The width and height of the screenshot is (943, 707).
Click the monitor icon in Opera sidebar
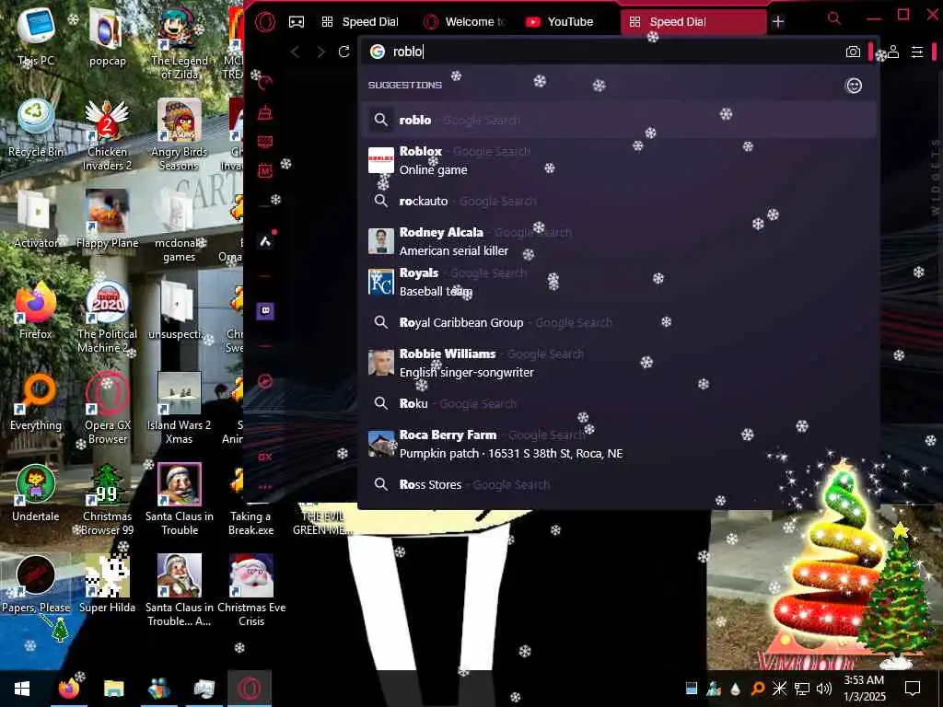point(265,142)
